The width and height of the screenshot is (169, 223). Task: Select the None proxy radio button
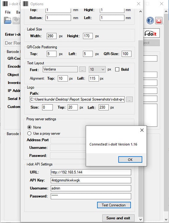coord(29,127)
